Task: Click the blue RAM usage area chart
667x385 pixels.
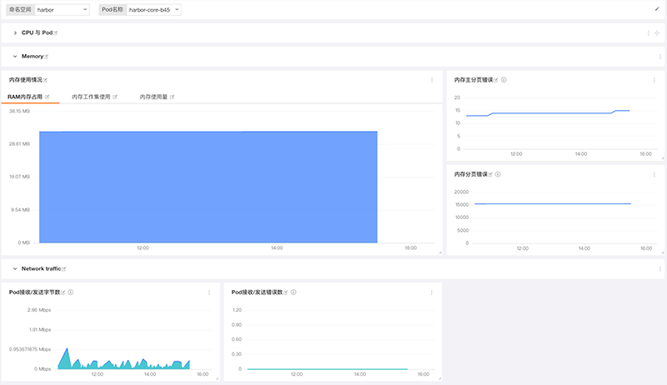Action: 208,187
